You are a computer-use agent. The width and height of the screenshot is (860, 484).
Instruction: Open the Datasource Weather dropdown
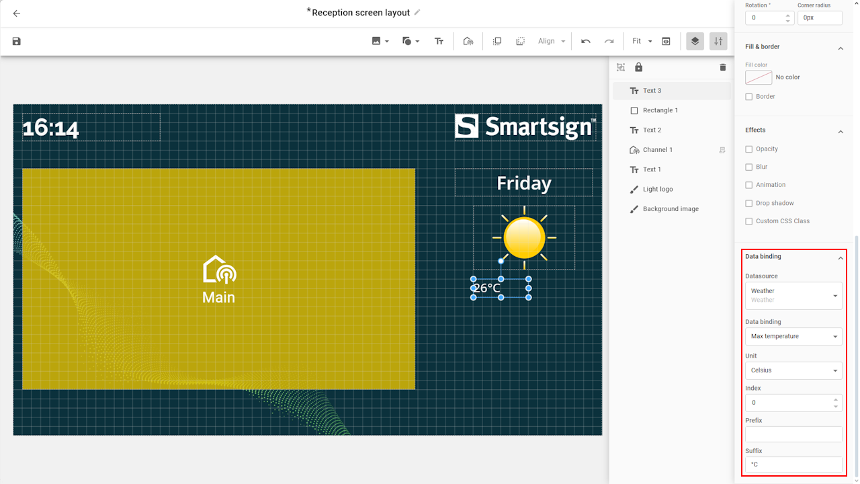point(793,296)
